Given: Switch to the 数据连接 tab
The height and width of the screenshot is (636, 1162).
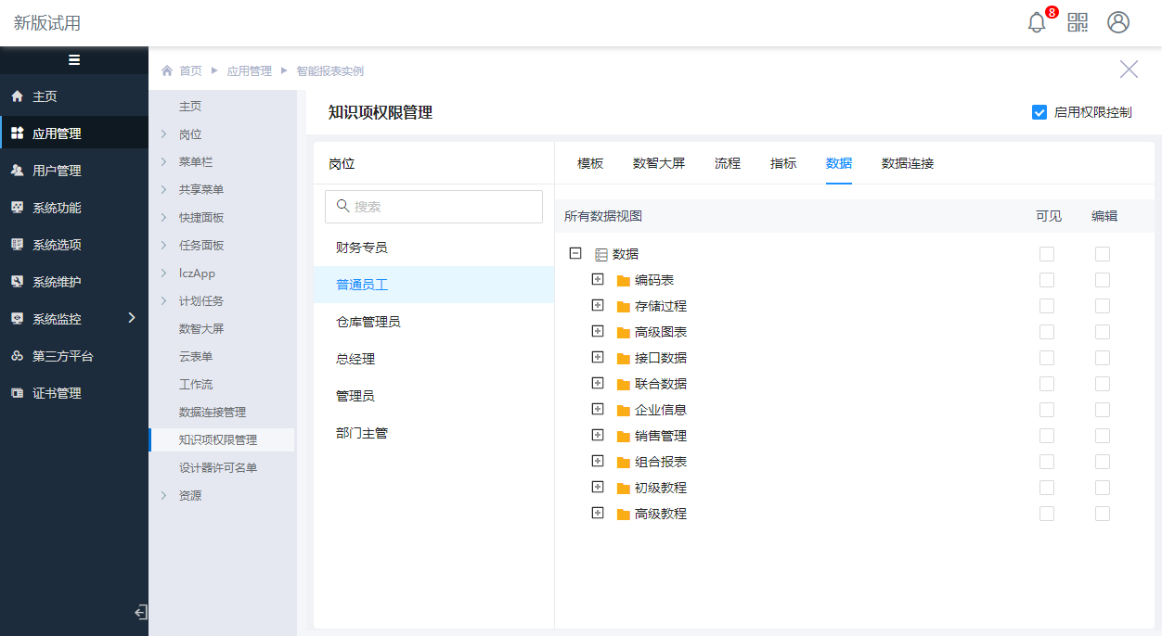Looking at the screenshot, I should point(907,163).
